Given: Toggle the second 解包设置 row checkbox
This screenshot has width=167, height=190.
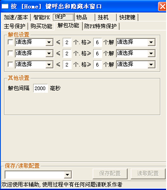Looking at the screenshot, I should coord(10,53).
